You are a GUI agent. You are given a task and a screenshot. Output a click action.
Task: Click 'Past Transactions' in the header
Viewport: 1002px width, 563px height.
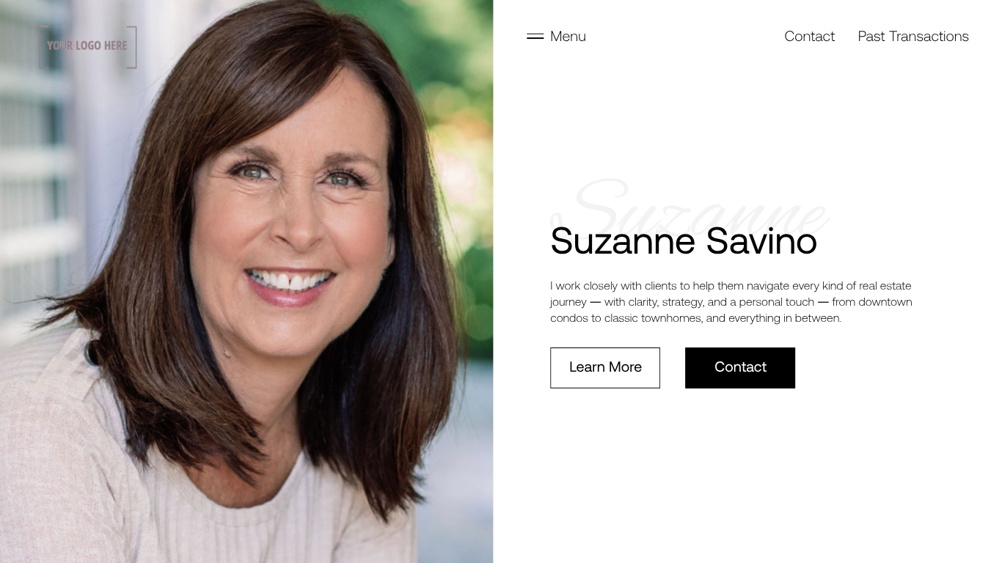[913, 36]
